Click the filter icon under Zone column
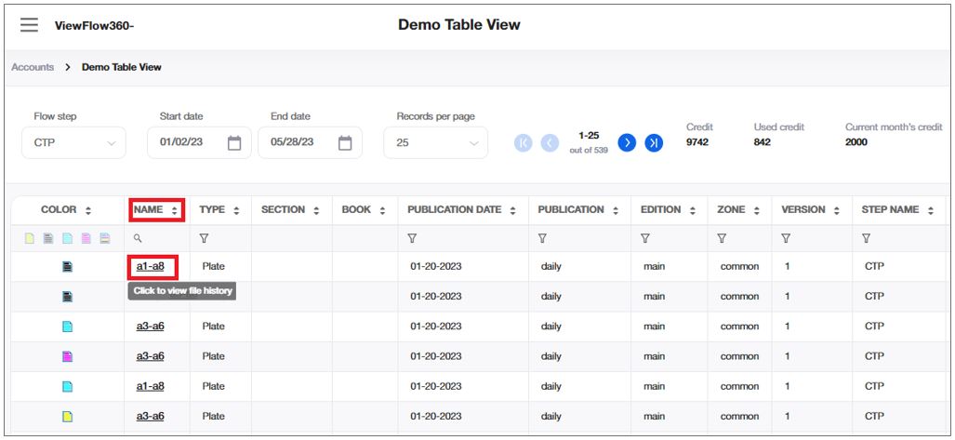Image resolution: width=955 pixels, height=440 pixels. point(722,239)
